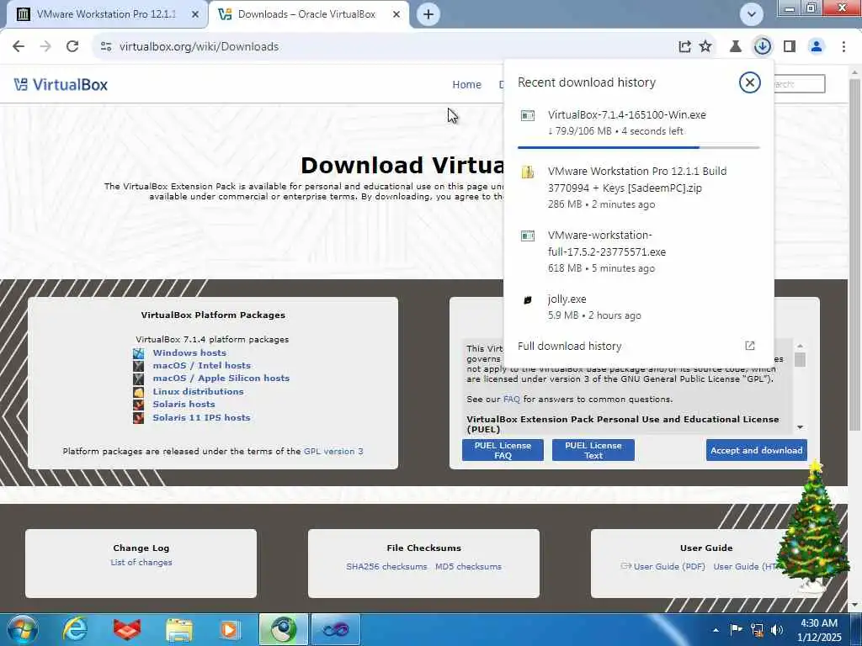862x646 pixels.
Task: Switch to VMware Workstation Pro 12.1.1 tab
Action: 105,14
